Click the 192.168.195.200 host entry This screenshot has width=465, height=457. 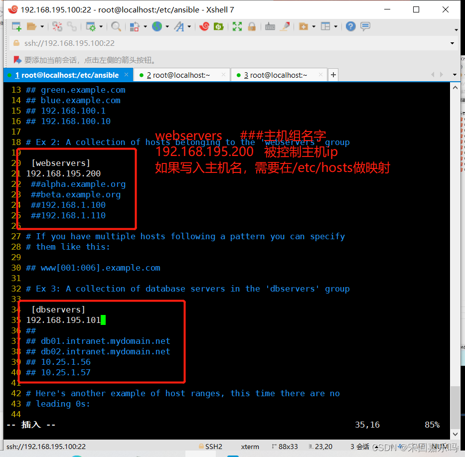click(x=63, y=173)
